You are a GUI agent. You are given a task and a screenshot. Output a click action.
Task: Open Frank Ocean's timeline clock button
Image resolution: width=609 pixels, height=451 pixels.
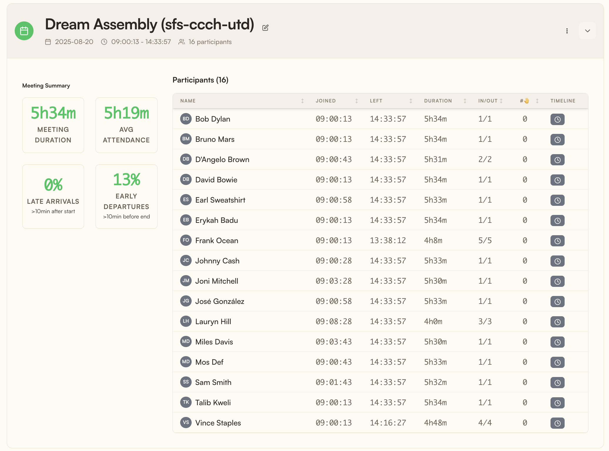click(x=557, y=241)
